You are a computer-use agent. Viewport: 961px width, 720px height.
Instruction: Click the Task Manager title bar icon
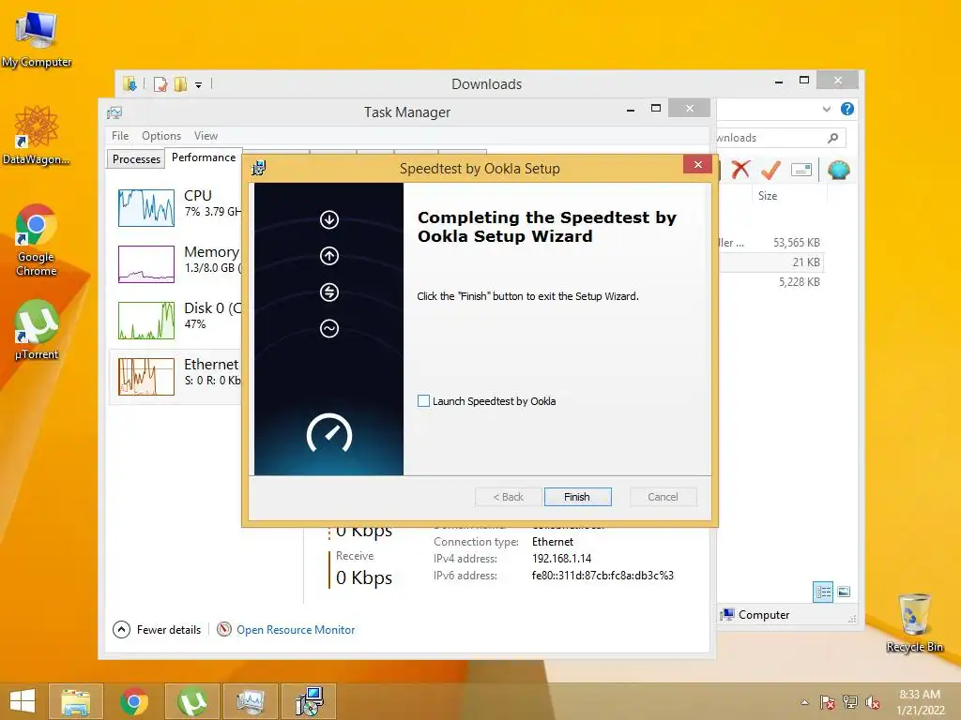coord(114,112)
